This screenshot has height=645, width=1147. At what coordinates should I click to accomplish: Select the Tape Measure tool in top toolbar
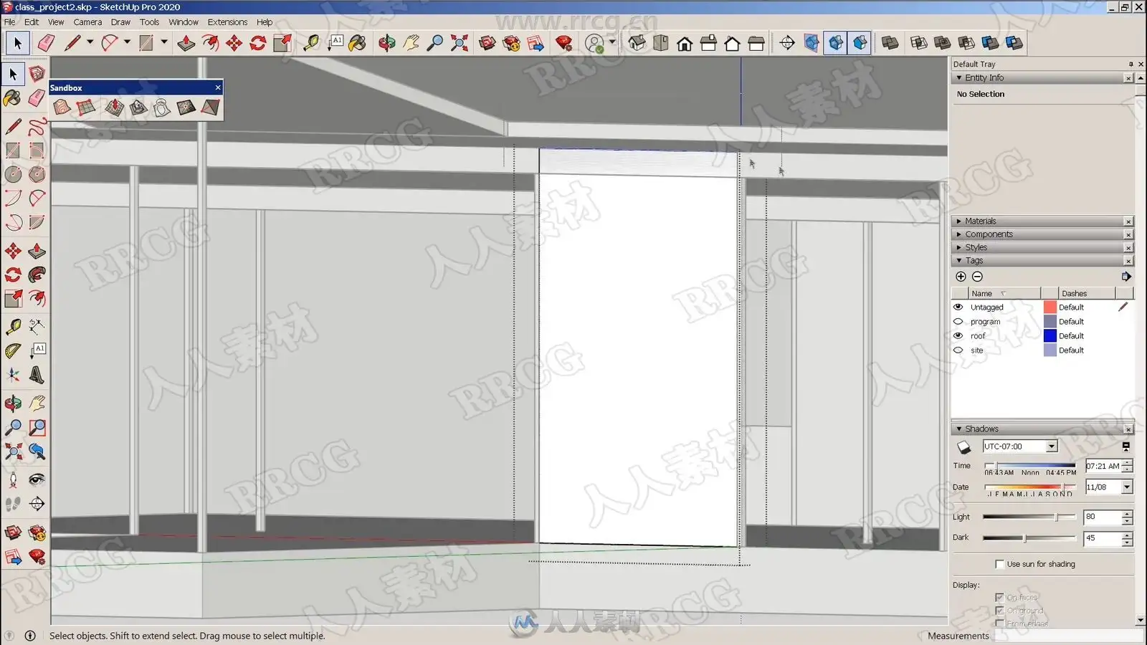pyautogui.click(x=311, y=43)
